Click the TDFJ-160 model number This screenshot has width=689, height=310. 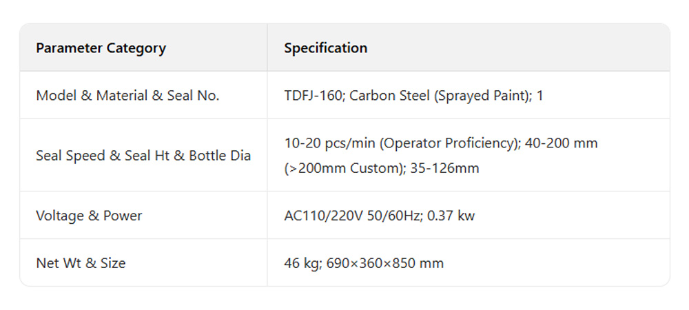coord(313,96)
